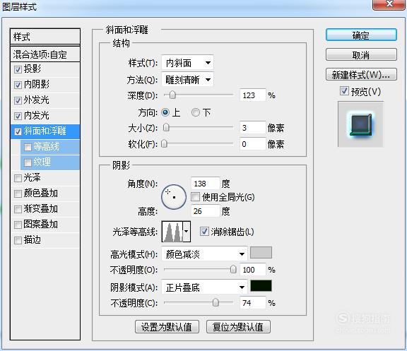Open the 阴影模式 正片叠底 dropdown

204,287
